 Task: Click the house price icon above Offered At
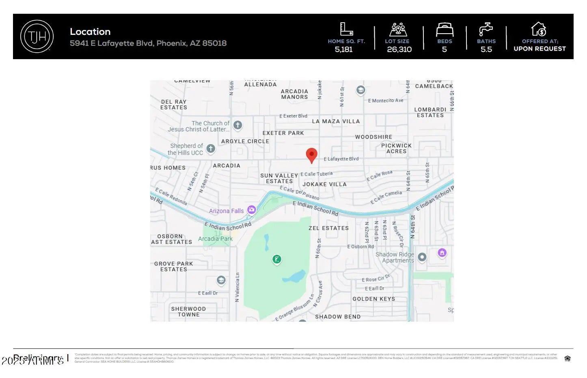click(539, 30)
